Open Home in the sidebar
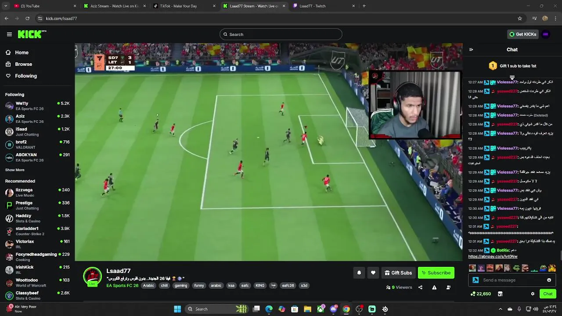 [x=22, y=52]
